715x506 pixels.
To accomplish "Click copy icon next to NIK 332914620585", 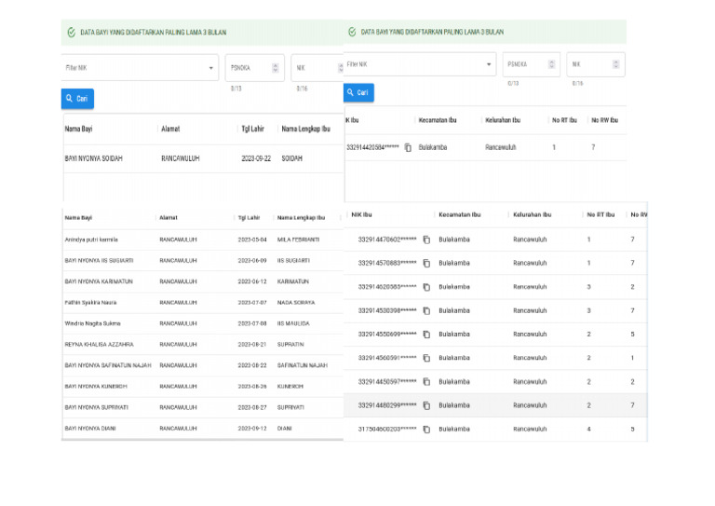I will point(426,287).
